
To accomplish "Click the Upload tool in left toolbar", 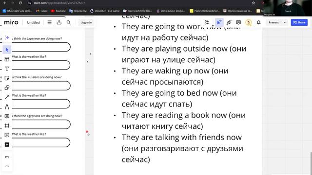I will point(7,135).
